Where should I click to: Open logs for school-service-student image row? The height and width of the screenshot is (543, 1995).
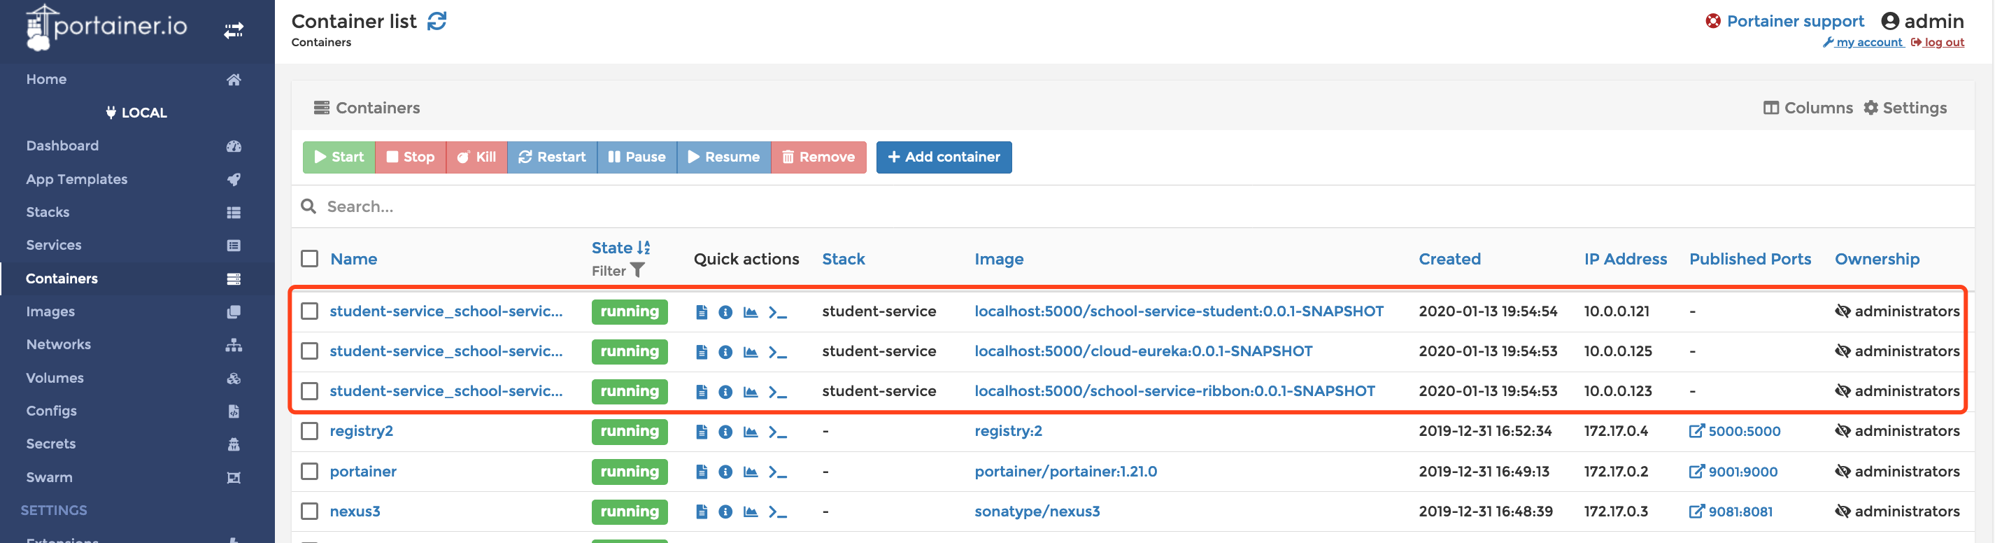[x=702, y=312]
